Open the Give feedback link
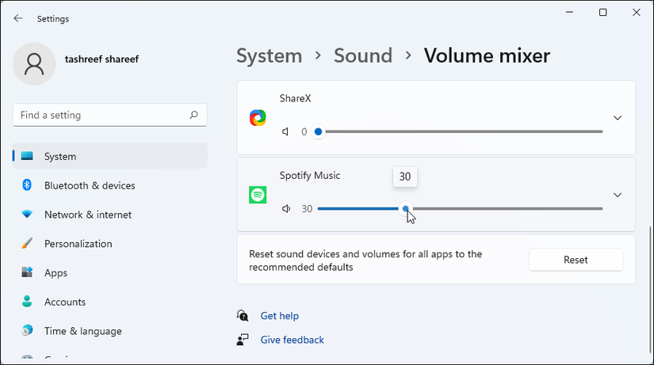This screenshot has width=654, height=365. [293, 340]
